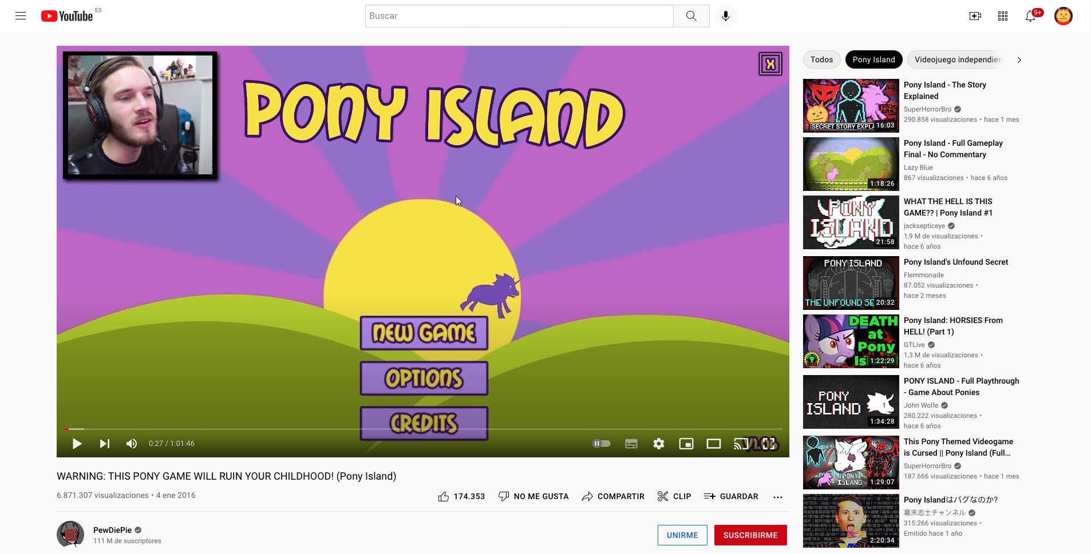Open the YouTube apps grid icon
Viewport: 1091px width, 554px height.
[x=1002, y=15]
